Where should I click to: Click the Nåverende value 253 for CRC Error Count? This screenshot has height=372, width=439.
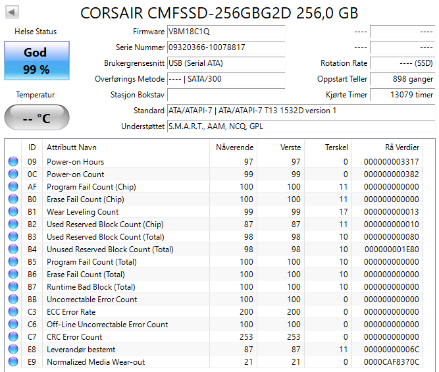pyautogui.click(x=246, y=336)
